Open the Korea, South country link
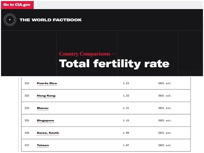The width and height of the screenshot is (204, 153). pyautogui.click(x=48, y=133)
